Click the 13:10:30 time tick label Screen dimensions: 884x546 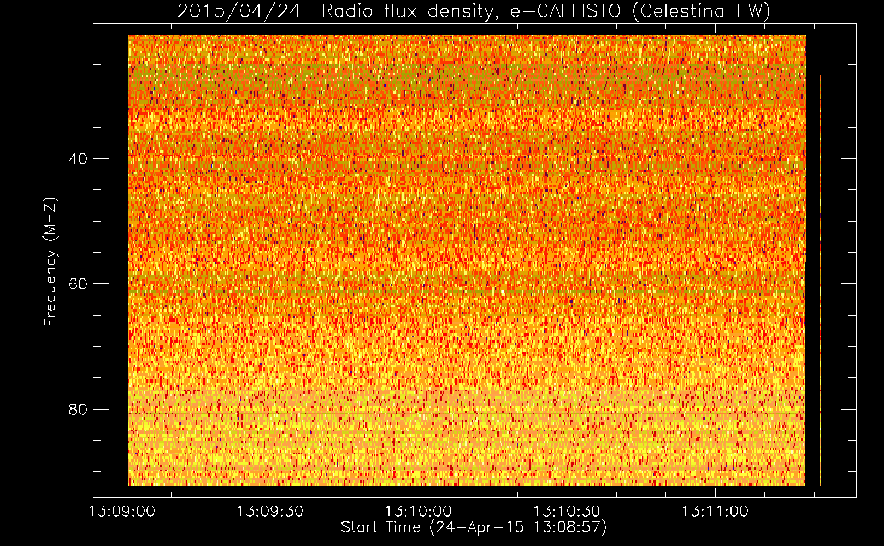click(567, 512)
